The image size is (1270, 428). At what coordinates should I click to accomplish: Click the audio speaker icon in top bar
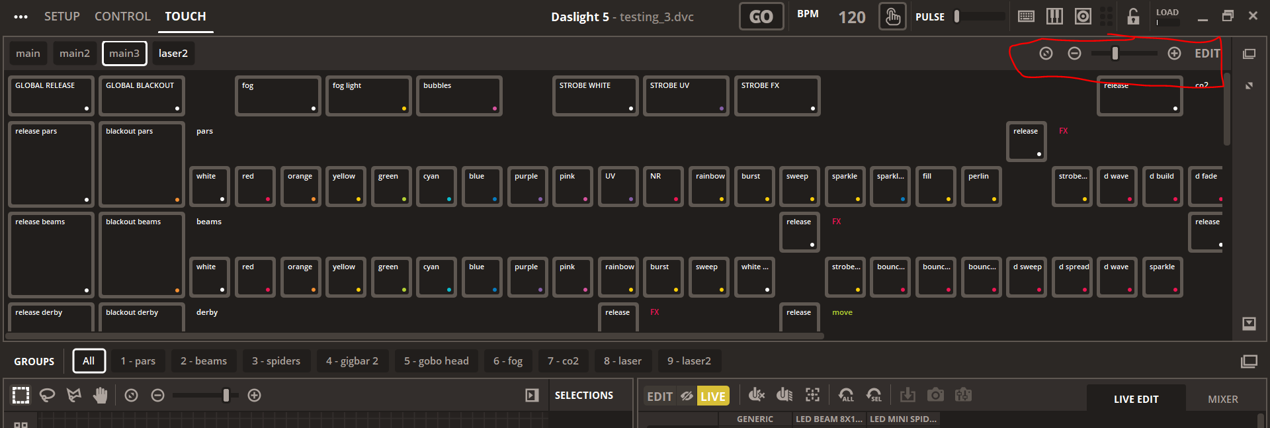point(1083,17)
